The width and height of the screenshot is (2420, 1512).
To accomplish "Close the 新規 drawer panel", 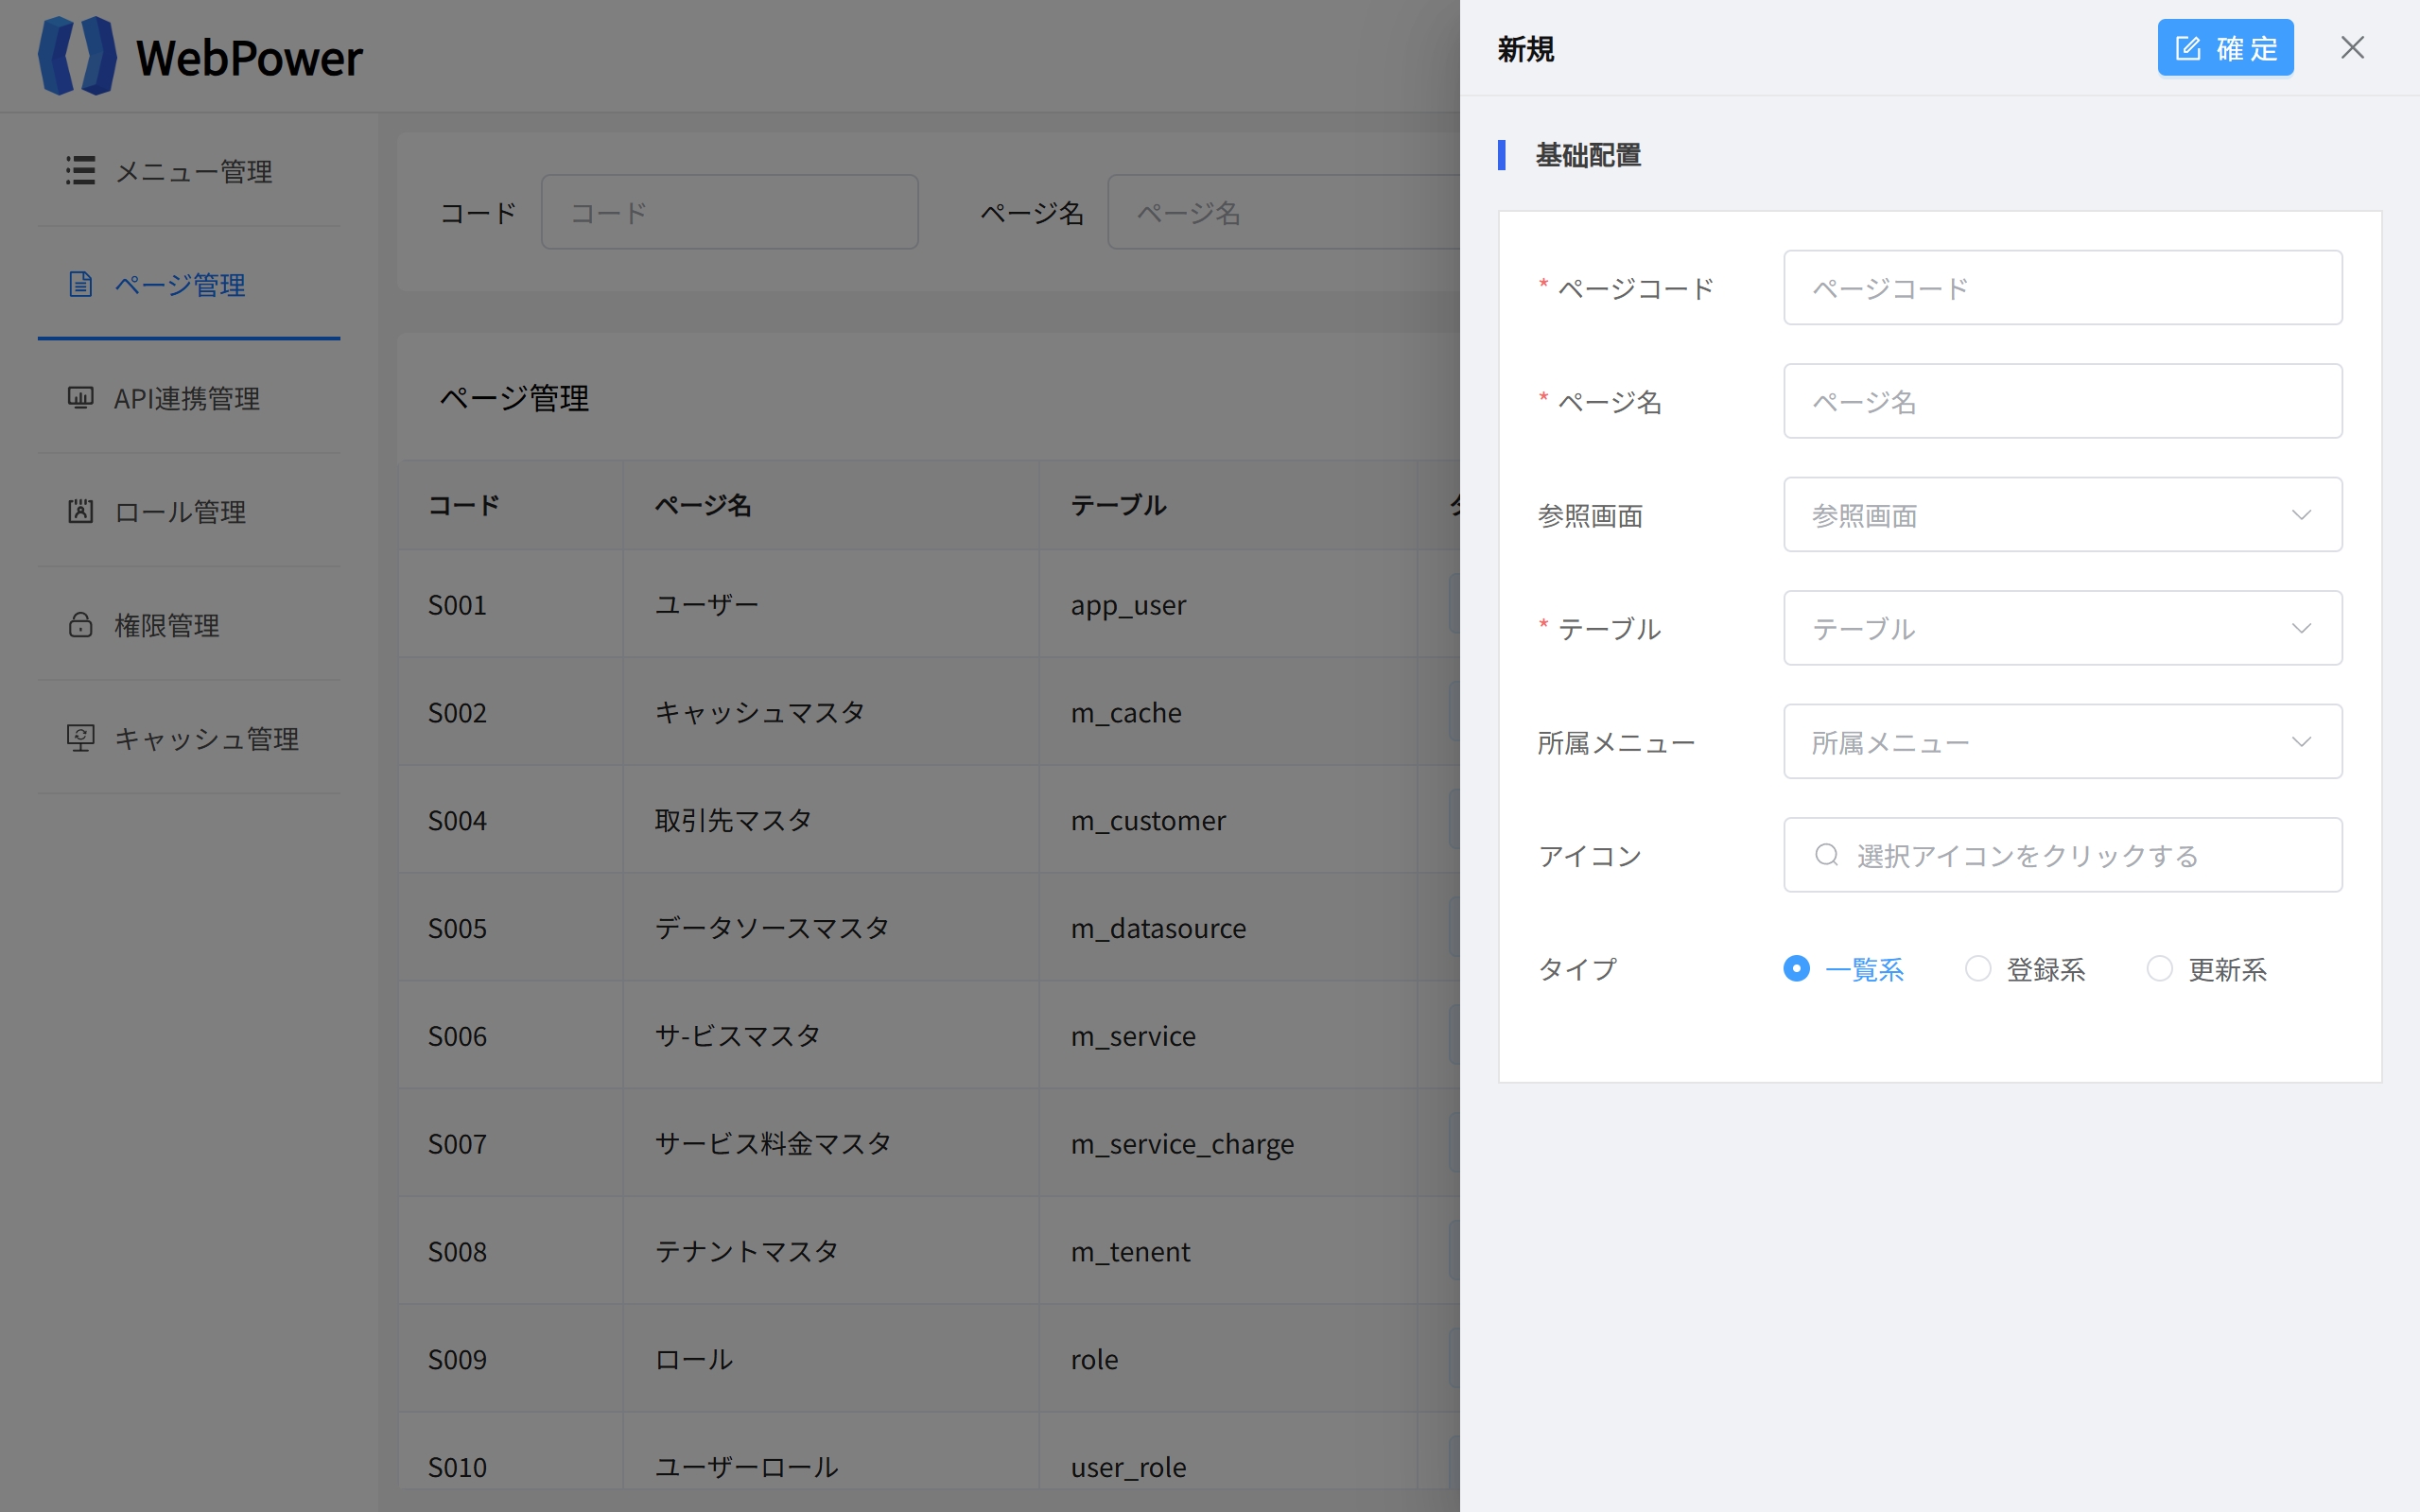I will (2352, 48).
